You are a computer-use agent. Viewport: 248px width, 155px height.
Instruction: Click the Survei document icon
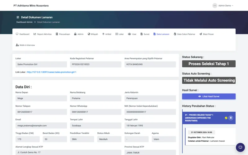[142, 34]
